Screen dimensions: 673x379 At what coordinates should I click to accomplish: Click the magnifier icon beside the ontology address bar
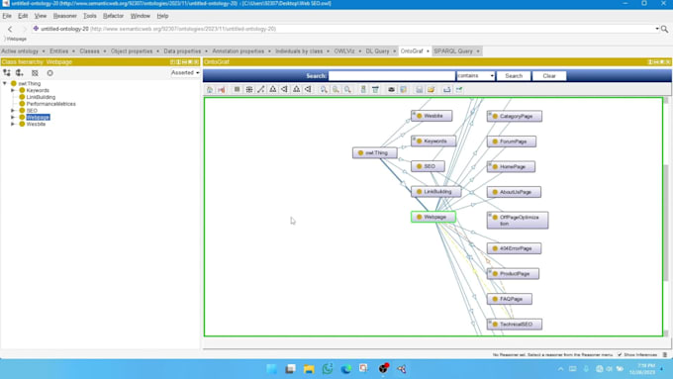(x=664, y=29)
